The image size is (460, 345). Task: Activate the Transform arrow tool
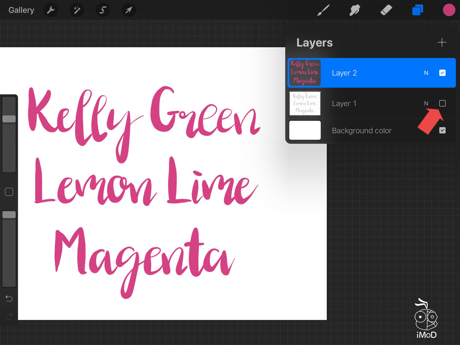128,10
